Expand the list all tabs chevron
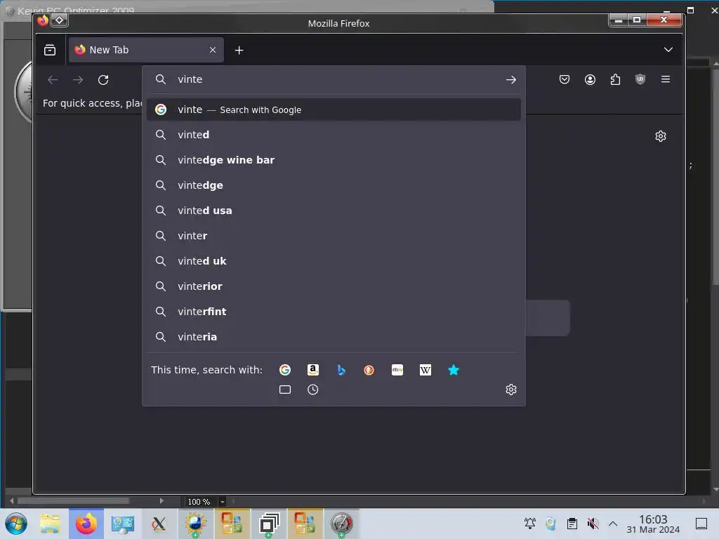 (668, 50)
